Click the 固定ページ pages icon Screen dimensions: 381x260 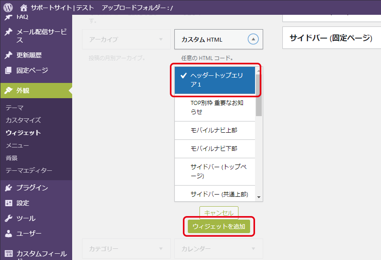(8, 70)
